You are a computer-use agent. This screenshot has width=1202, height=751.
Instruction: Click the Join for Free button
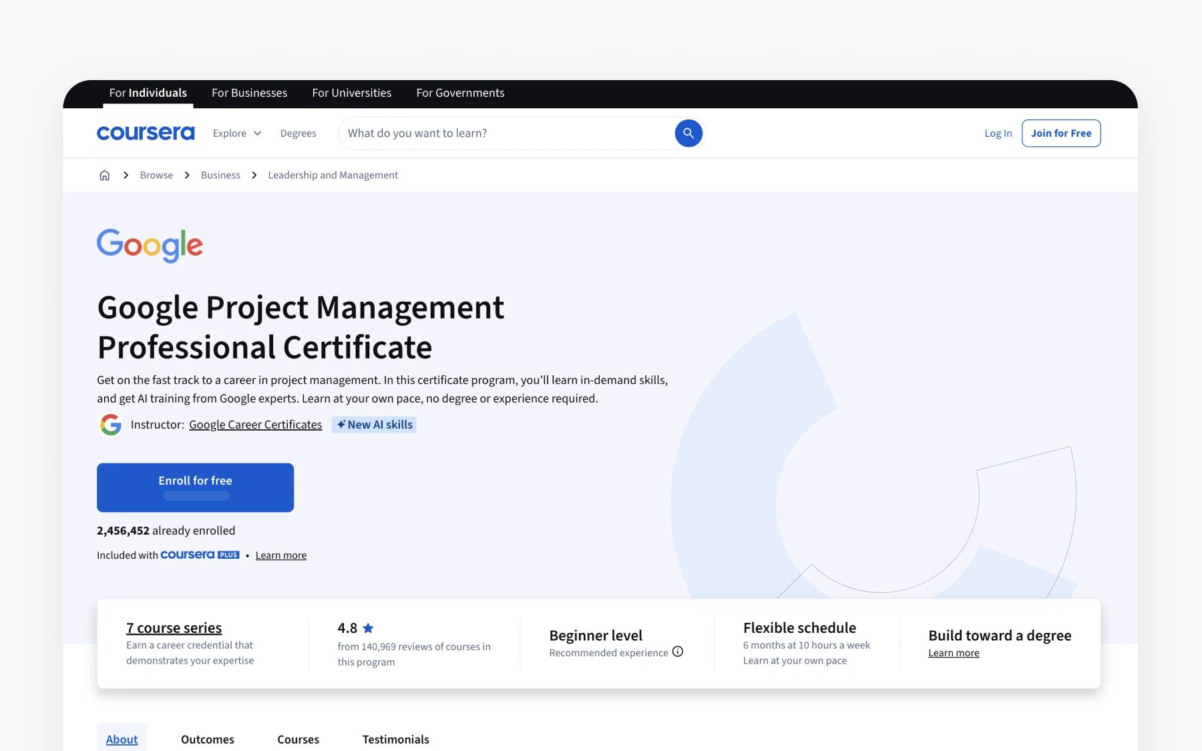1061,134
